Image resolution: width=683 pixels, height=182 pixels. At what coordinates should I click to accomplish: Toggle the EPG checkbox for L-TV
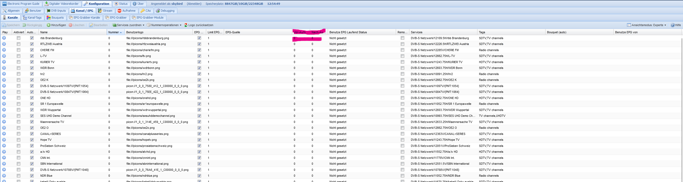click(199, 56)
